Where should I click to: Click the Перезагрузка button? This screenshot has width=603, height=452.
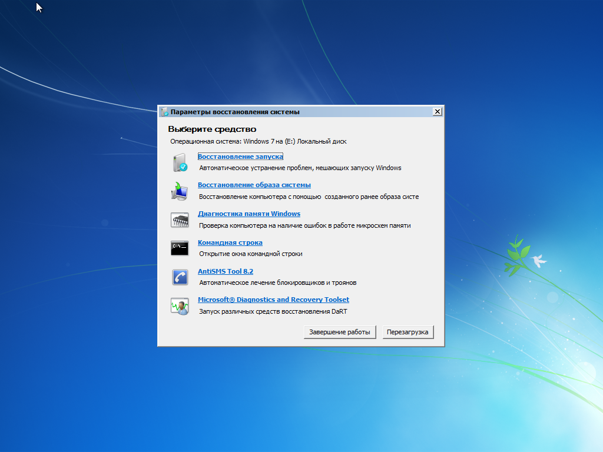407,332
